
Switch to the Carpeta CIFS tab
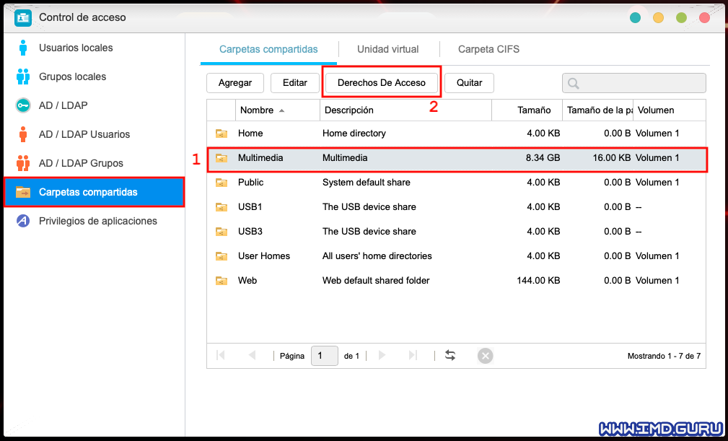(488, 49)
